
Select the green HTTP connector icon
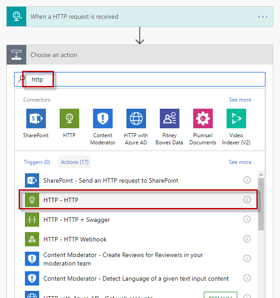pos(69,118)
